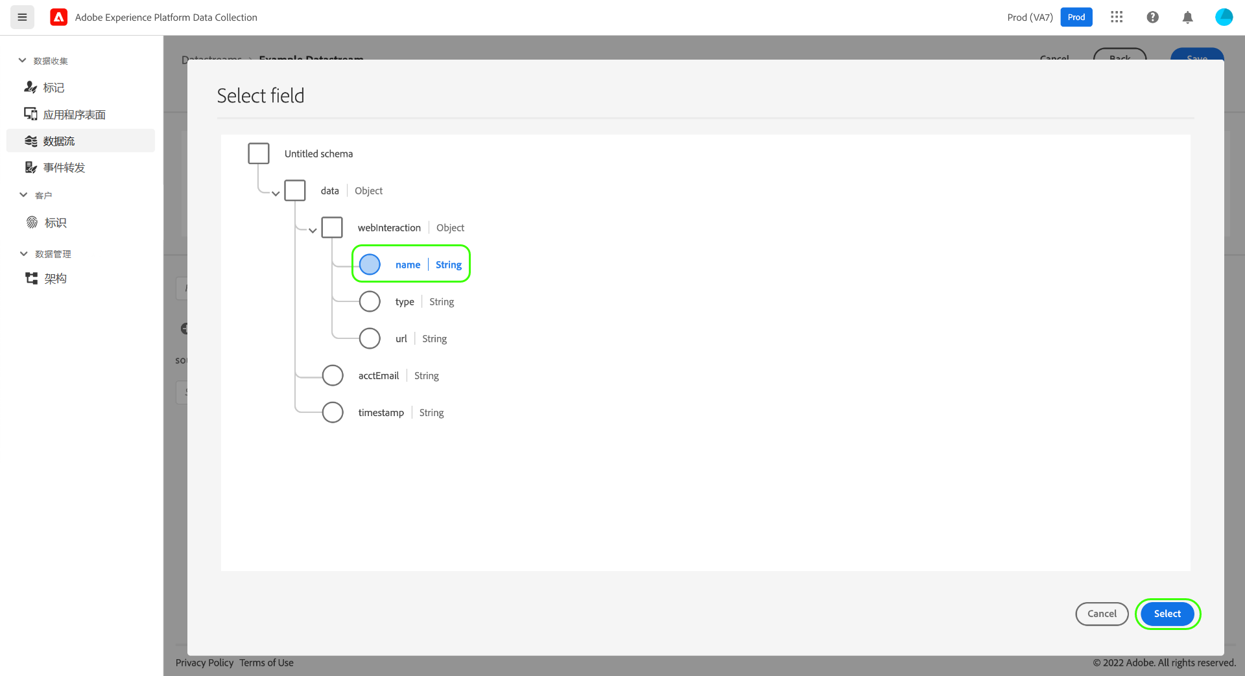
Task: Click the 'url' field label
Action: coord(401,338)
